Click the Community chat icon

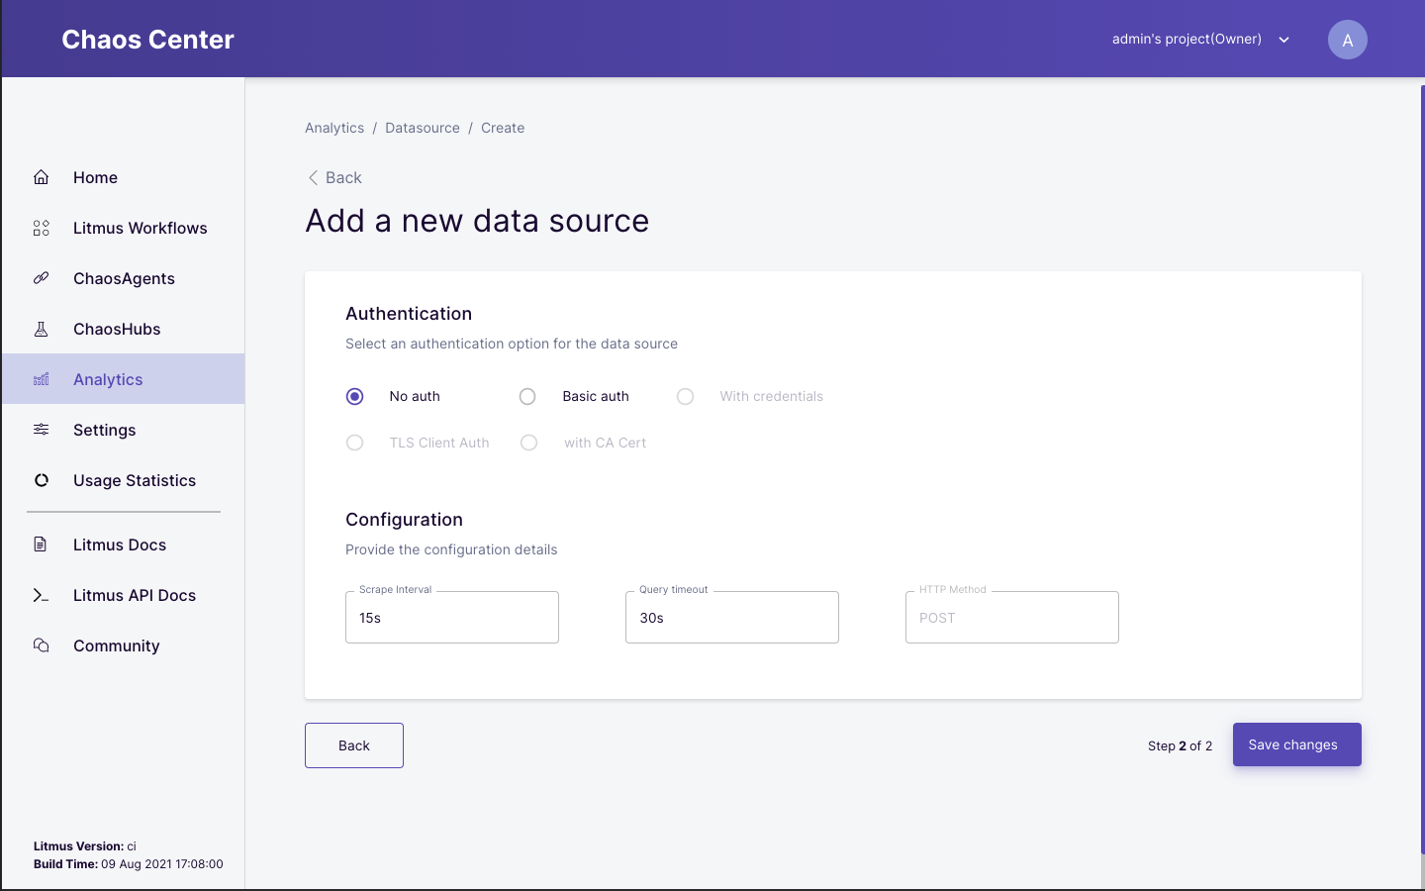pyautogui.click(x=41, y=645)
